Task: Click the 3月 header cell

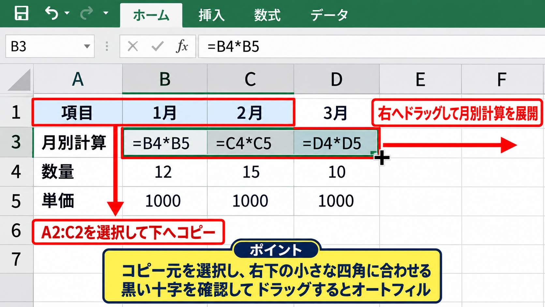Action: tap(337, 113)
